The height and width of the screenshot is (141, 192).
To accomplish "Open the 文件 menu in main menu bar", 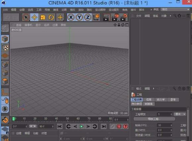I will coord(5,10).
